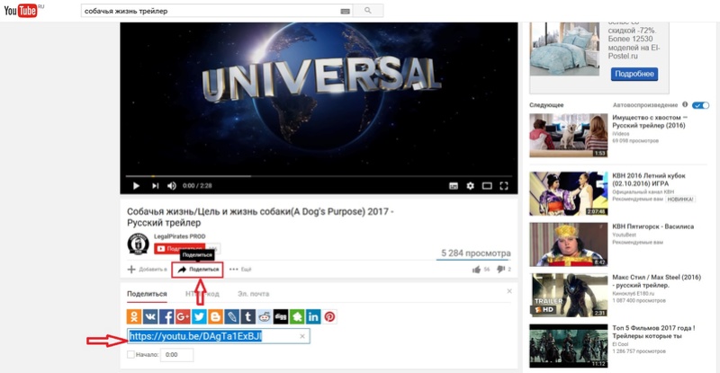This screenshot has height=373, width=720.
Task: Open КВН 2016 Летний кубок title link
Action: tap(649, 180)
